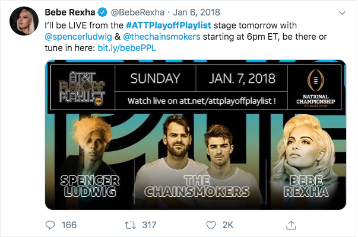358x237 pixels.
Task: Click the 2K likes count
Action: pos(227,225)
